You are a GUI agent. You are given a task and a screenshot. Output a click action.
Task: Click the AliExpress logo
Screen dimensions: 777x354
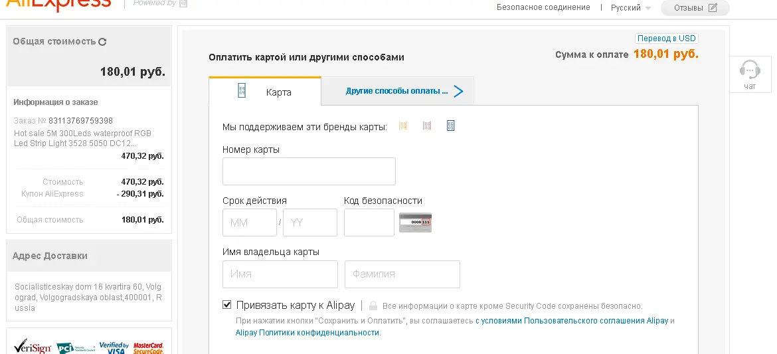tap(58, 5)
